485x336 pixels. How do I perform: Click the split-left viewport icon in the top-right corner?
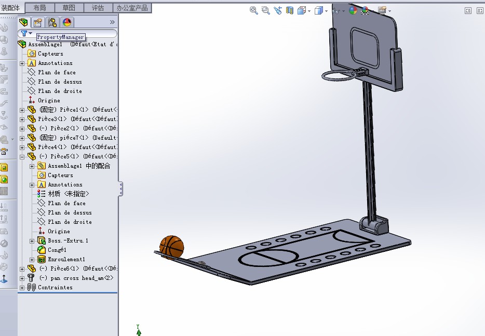[x=468, y=11]
